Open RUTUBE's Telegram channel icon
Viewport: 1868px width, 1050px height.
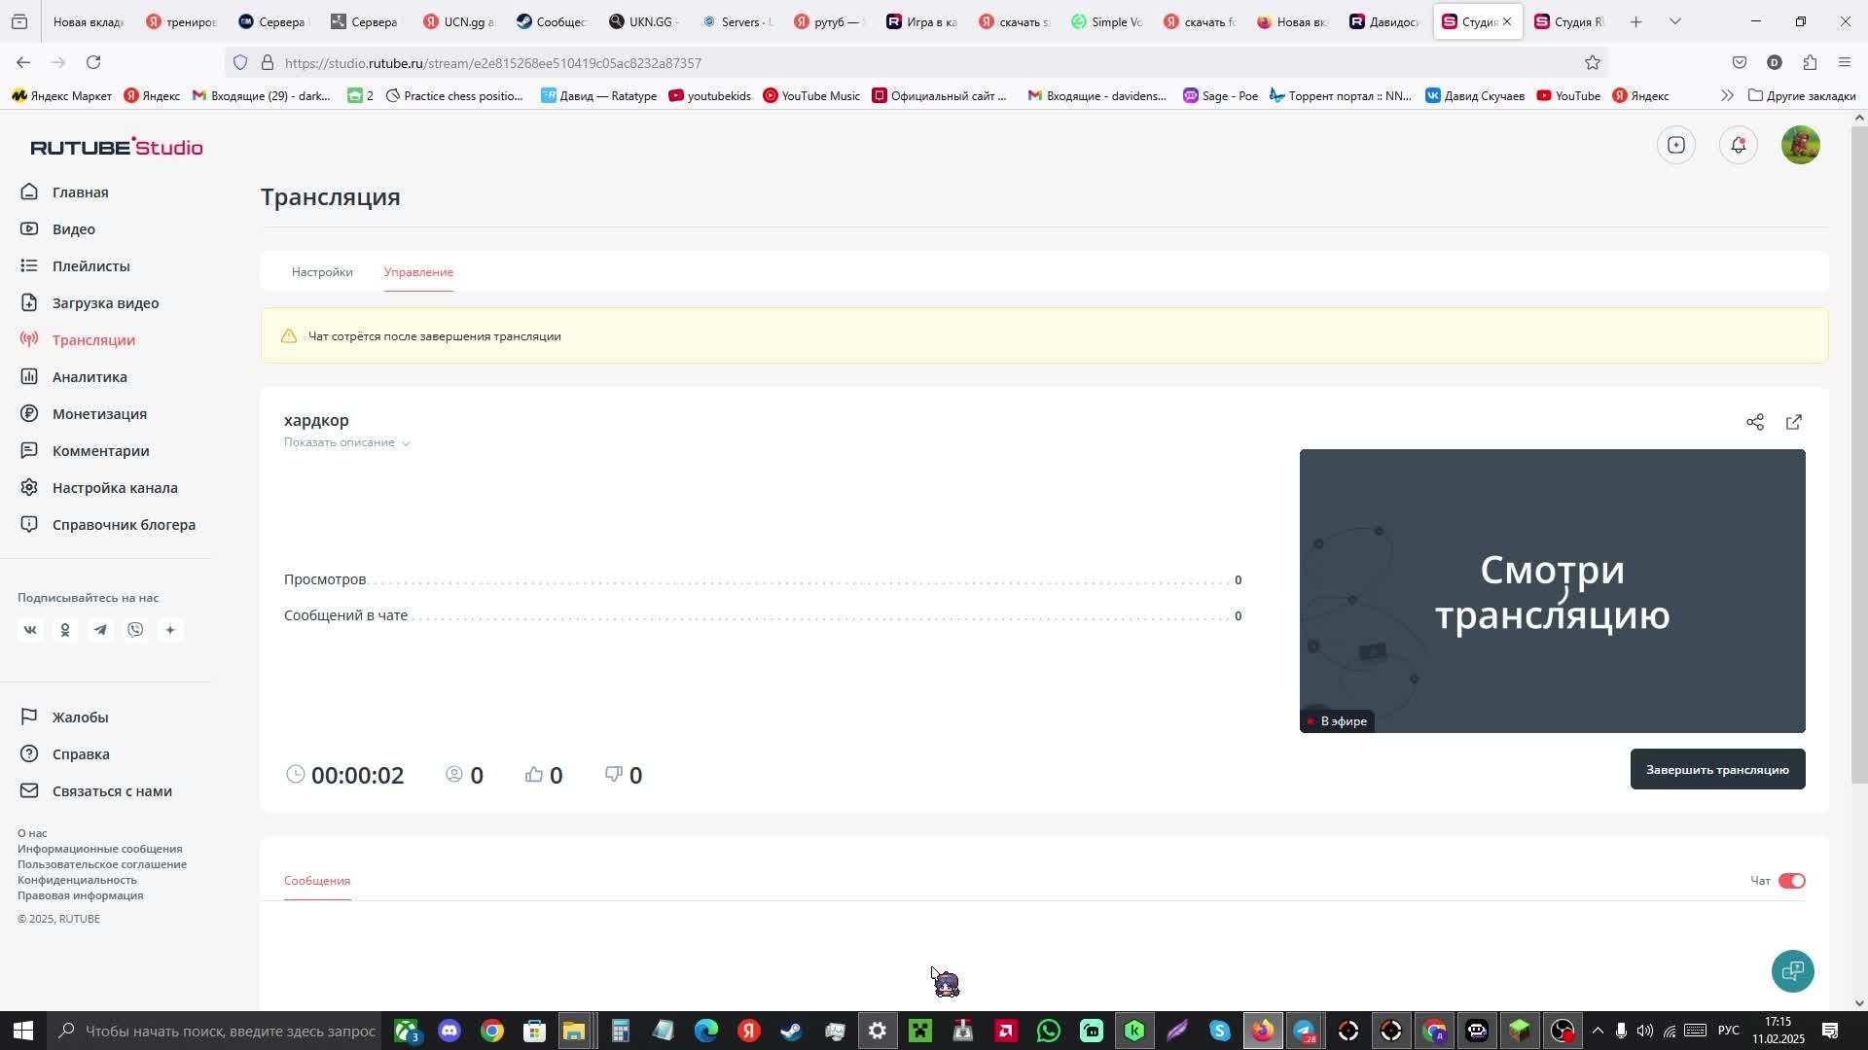click(x=100, y=630)
